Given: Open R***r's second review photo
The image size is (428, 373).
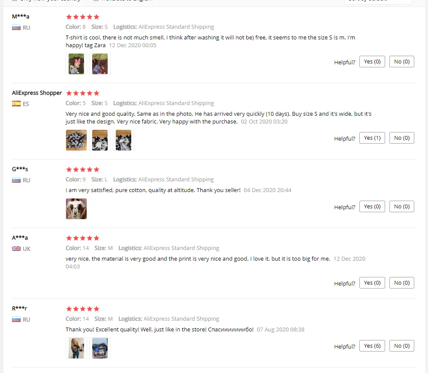Looking at the screenshot, I should click(100, 348).
